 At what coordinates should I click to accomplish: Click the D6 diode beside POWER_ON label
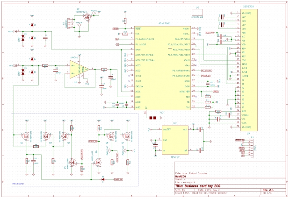(x=103, y=179)
